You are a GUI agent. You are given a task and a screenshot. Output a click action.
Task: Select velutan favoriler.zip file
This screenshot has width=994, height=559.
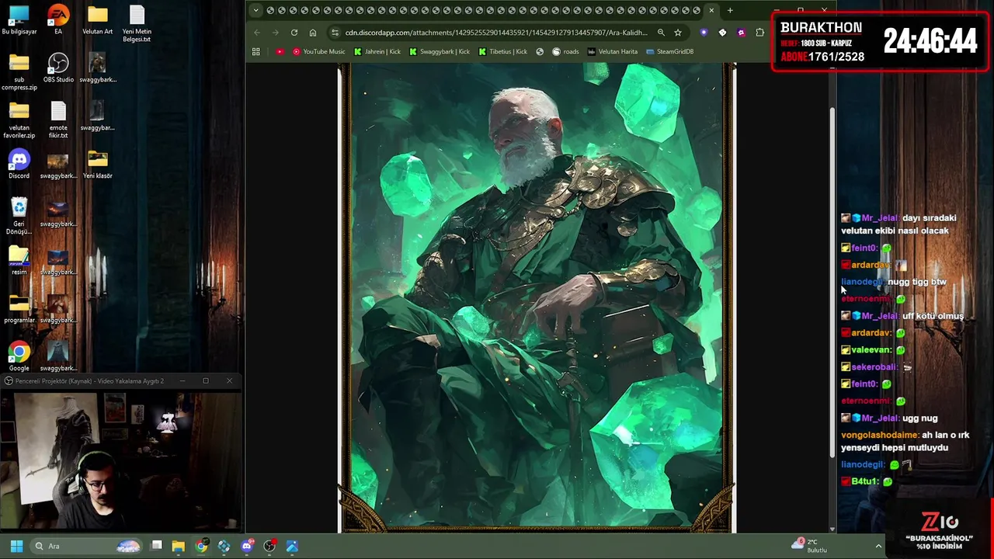click(19, 120)
